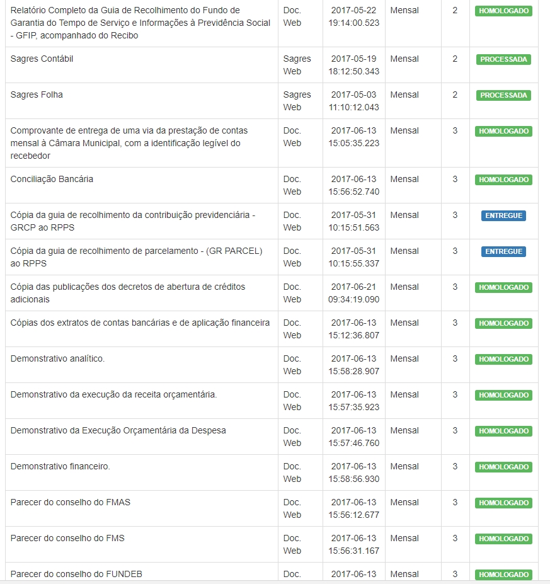
Task: Select the 'Sagres Contábil' row name
Action: click(42, 59)
